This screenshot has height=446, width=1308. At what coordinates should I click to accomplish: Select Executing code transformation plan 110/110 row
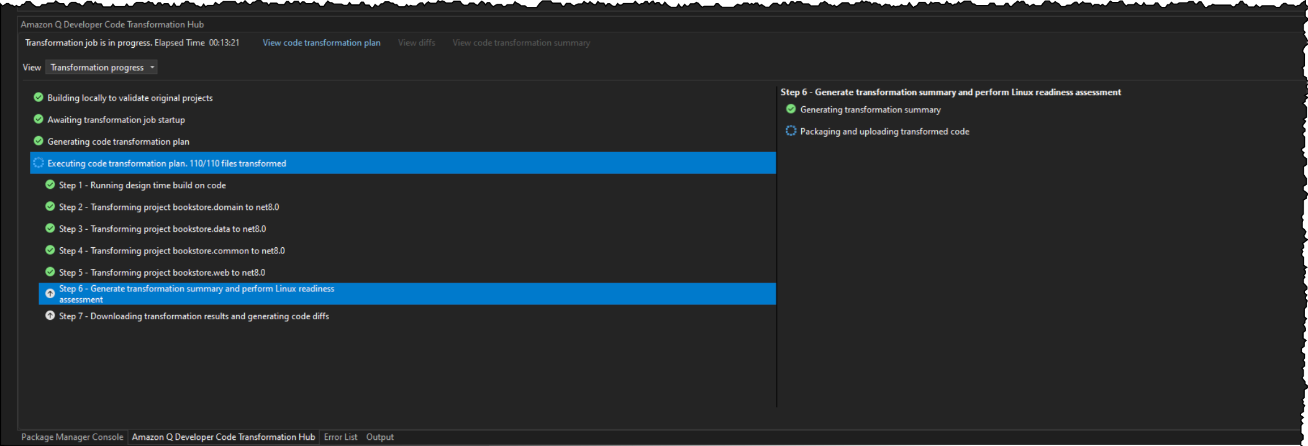403,163
